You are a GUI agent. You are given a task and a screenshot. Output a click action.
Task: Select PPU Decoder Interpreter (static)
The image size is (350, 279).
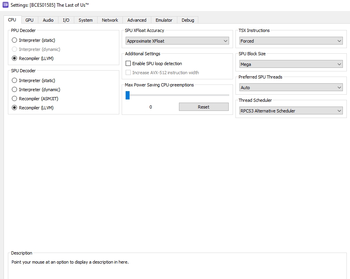coord(34,40)
